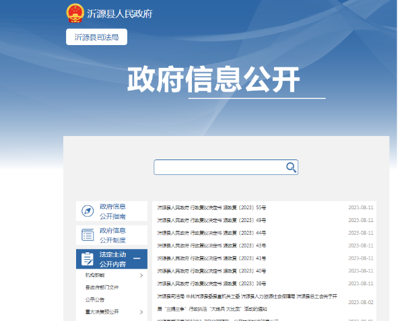The height and width of the screenshot is (321, 404).
Task: Select 公示公告 in the sidebar
Action: click(x=94, y=299)
